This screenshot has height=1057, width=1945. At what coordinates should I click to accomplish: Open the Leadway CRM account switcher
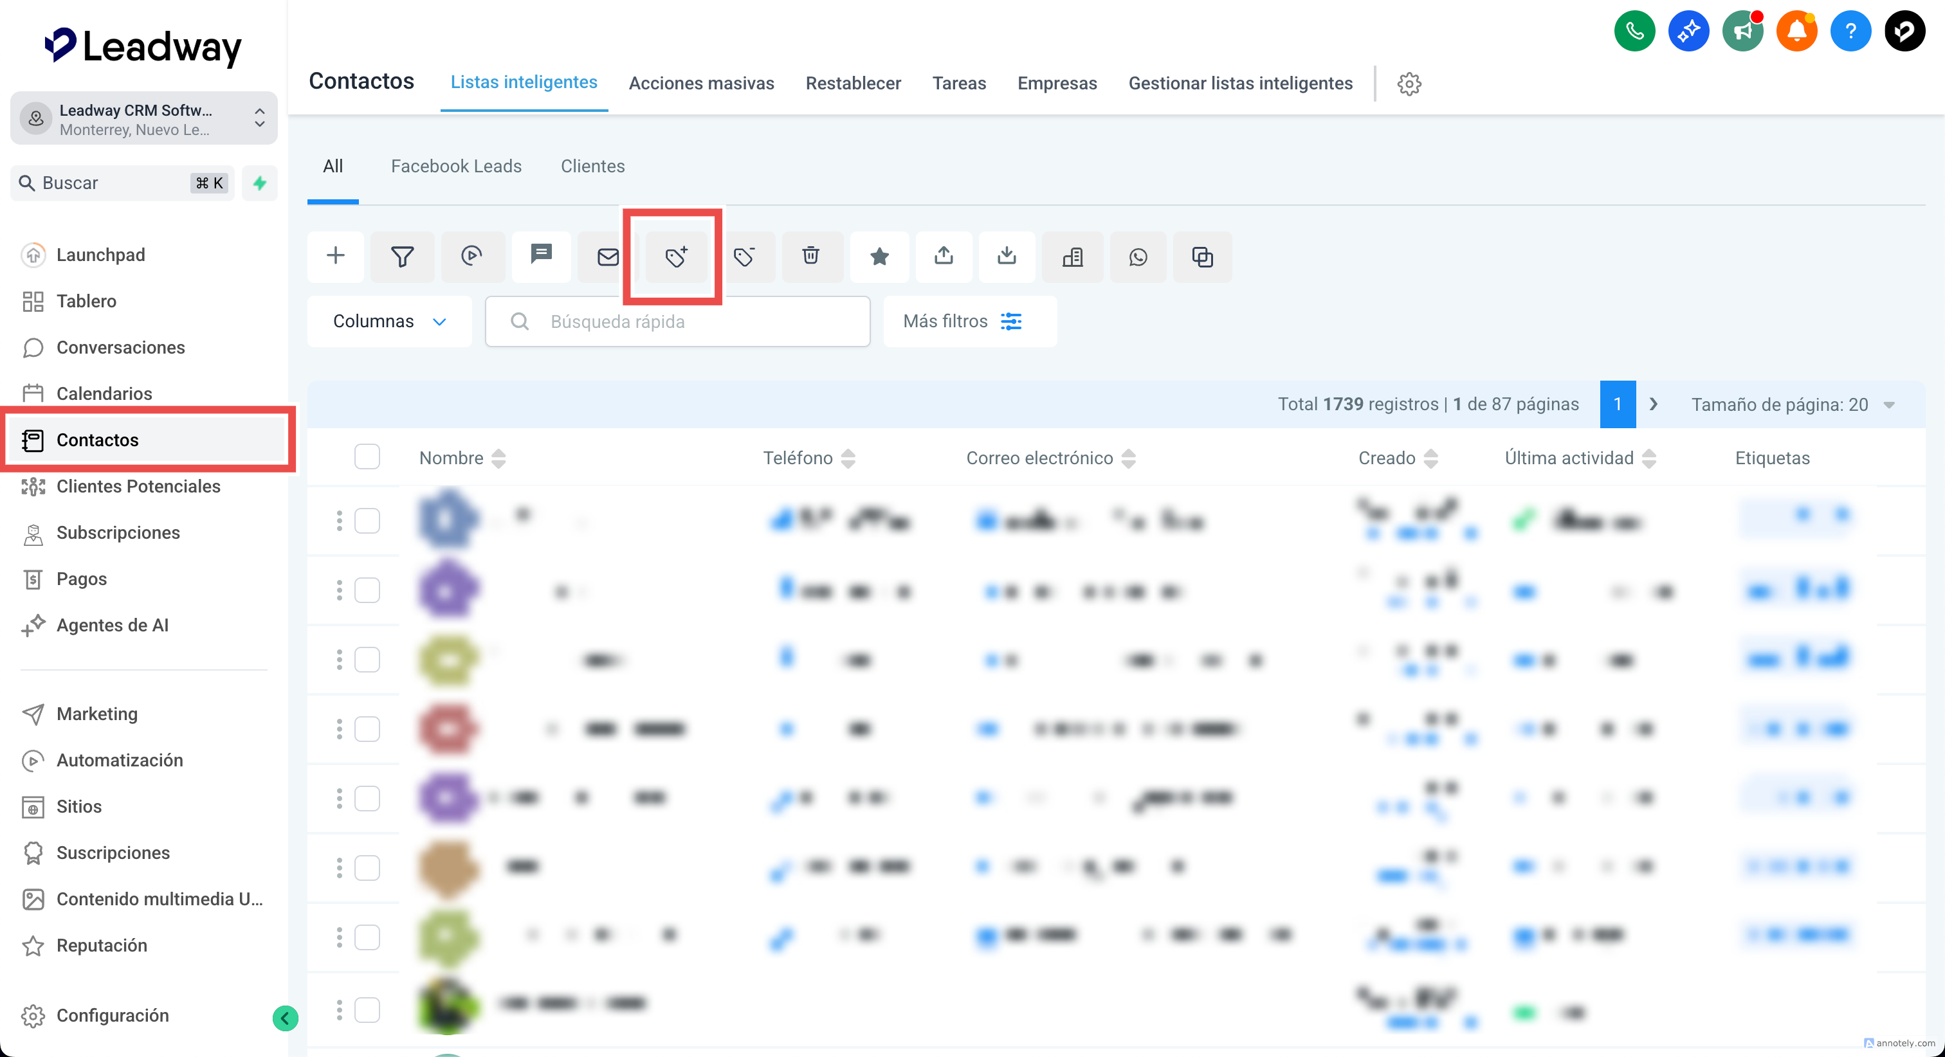143,118
